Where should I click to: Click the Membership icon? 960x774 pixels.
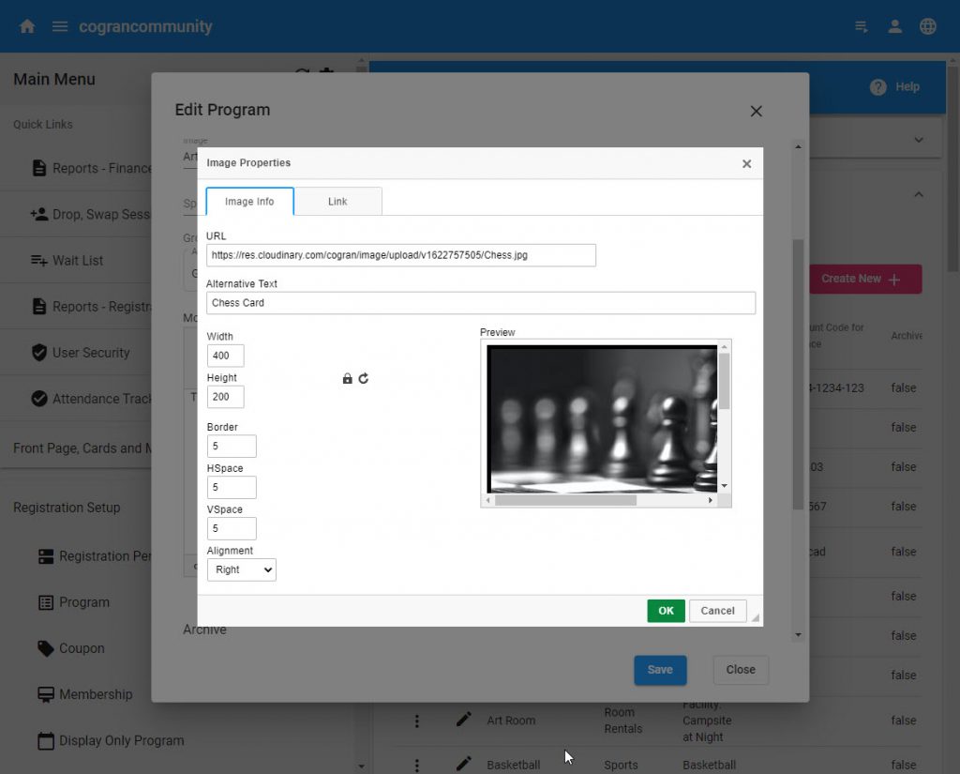click(x=46, y=694)
